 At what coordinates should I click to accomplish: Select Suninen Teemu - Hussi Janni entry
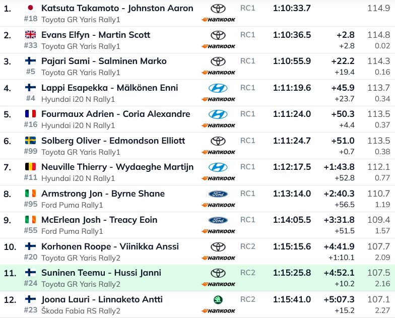[101, 273]
